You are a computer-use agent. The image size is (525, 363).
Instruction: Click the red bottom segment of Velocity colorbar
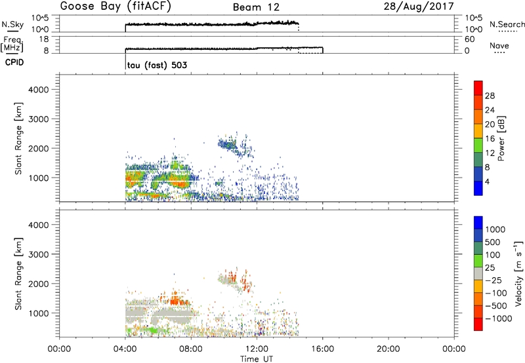478,324
